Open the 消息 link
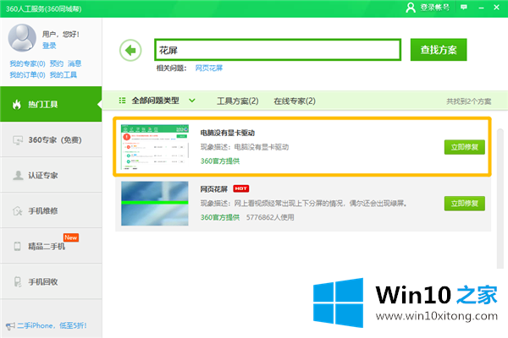Viewport: 508px width, 338px height. pyautogui.click(x=75, y=63)
